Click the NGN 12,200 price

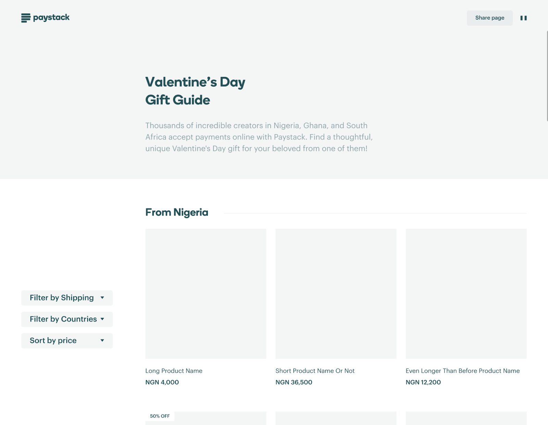pos(423,382)
